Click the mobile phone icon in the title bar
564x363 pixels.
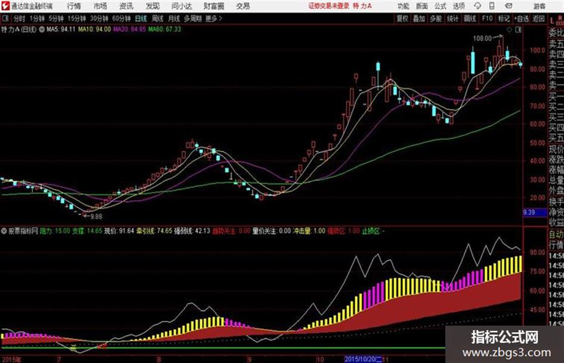pos(492,6)
